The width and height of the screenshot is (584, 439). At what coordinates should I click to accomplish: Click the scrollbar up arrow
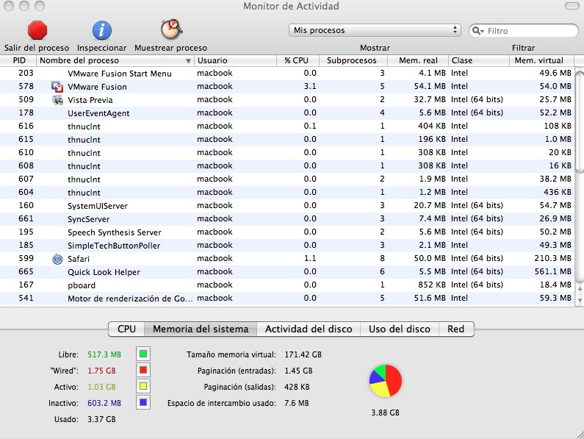[x=580, y=288]
